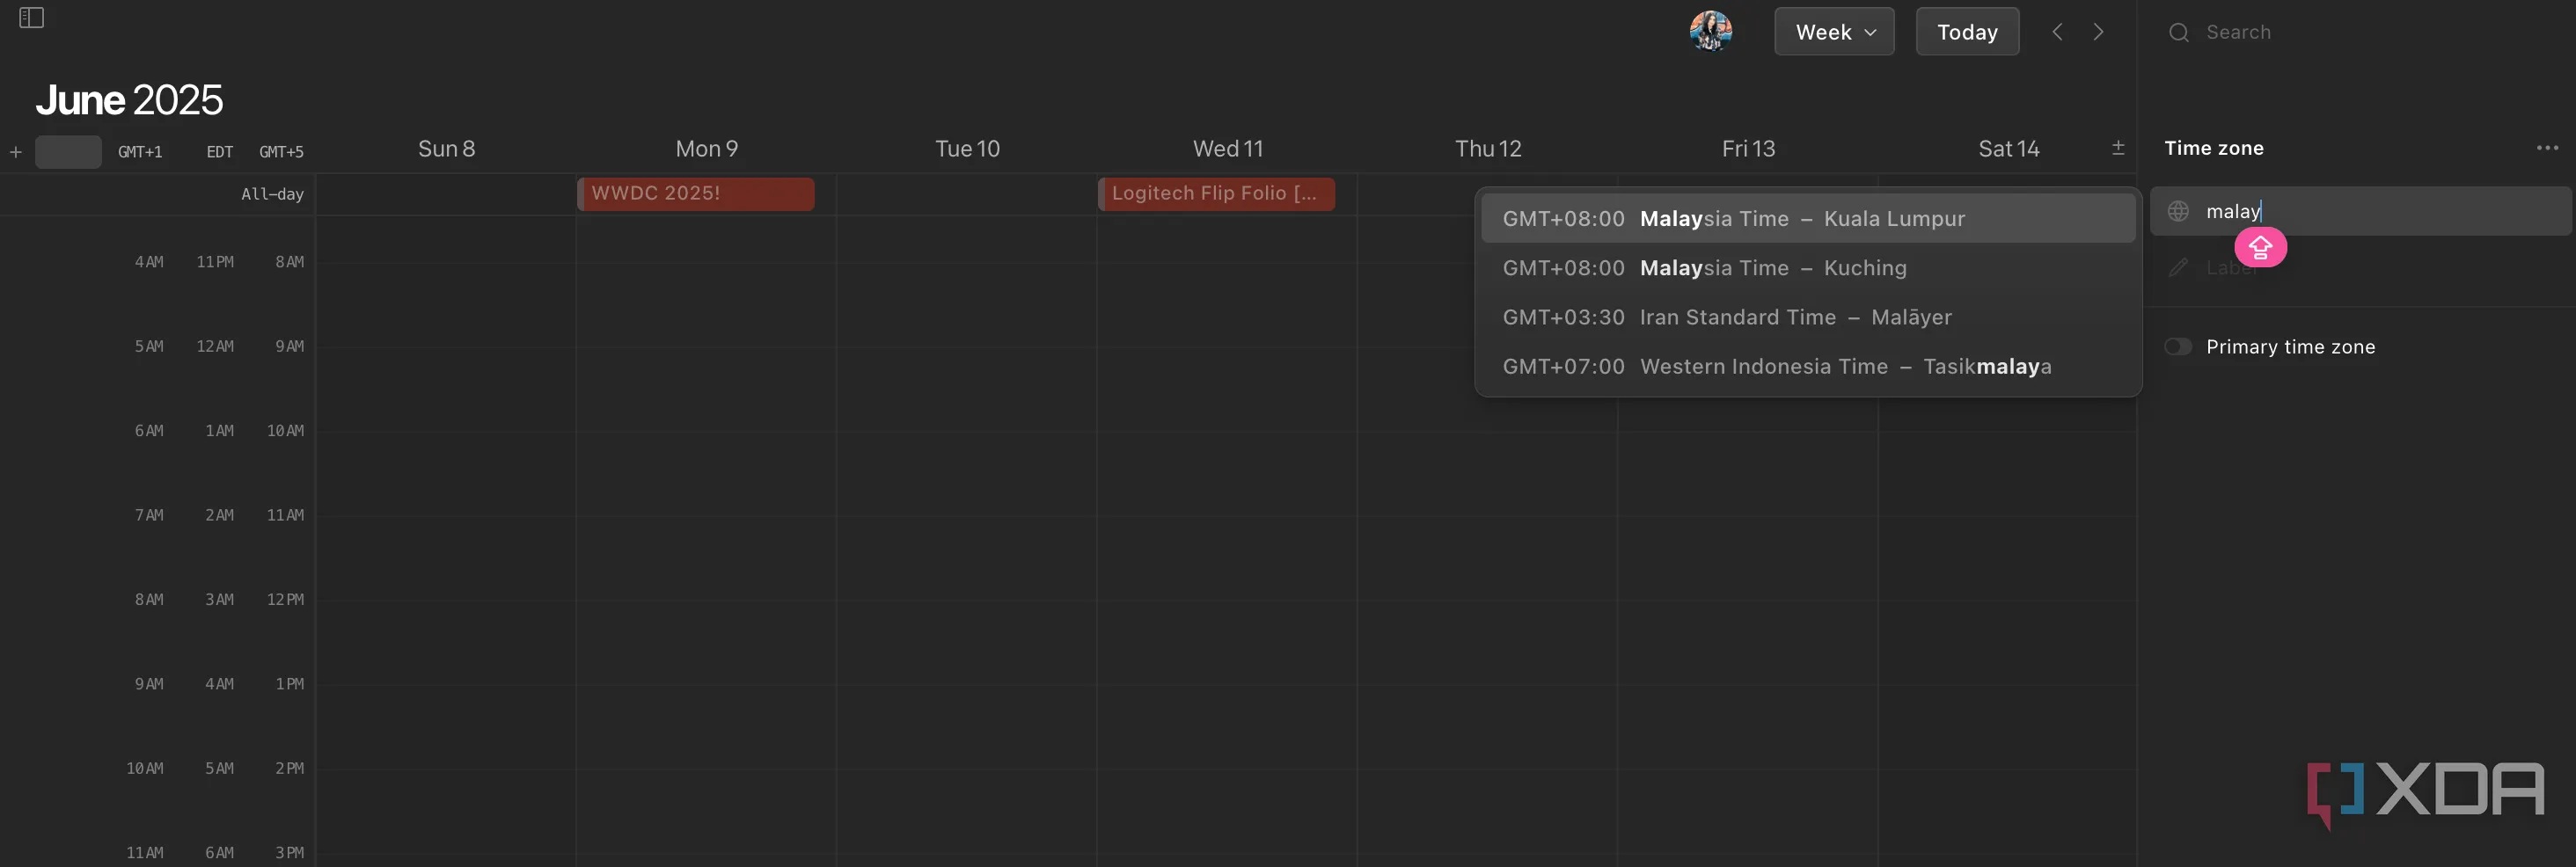
Task: Toggle the left sidebar panel icon
Action: click(32, 18)
